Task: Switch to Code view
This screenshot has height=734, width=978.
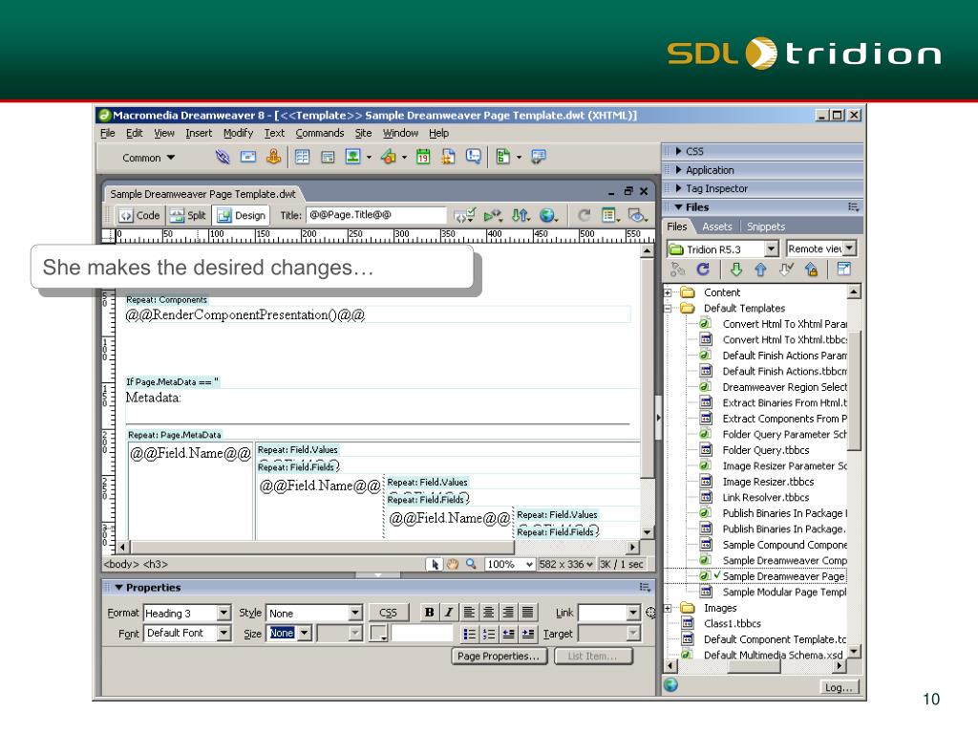Action: [139, 215]
